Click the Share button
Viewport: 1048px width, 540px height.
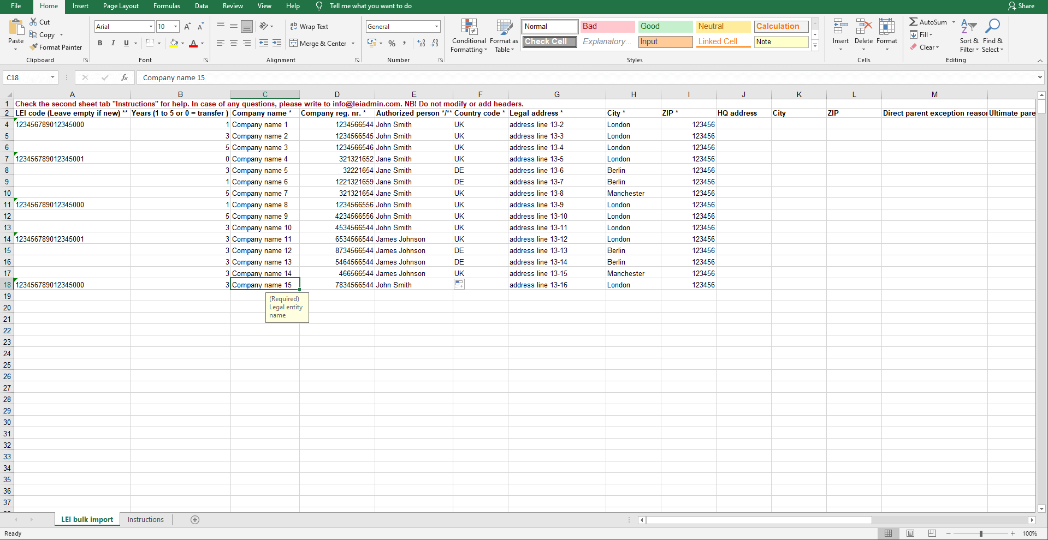[1021, 6]
